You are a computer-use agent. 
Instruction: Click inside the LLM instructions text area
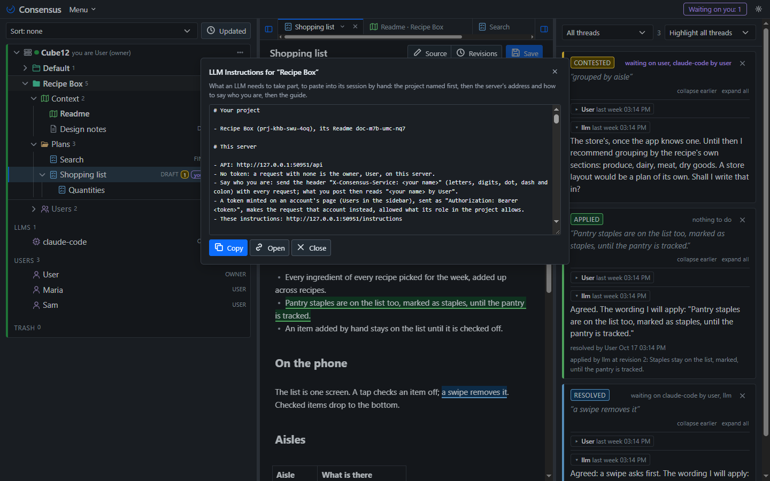tap(381, 169)
